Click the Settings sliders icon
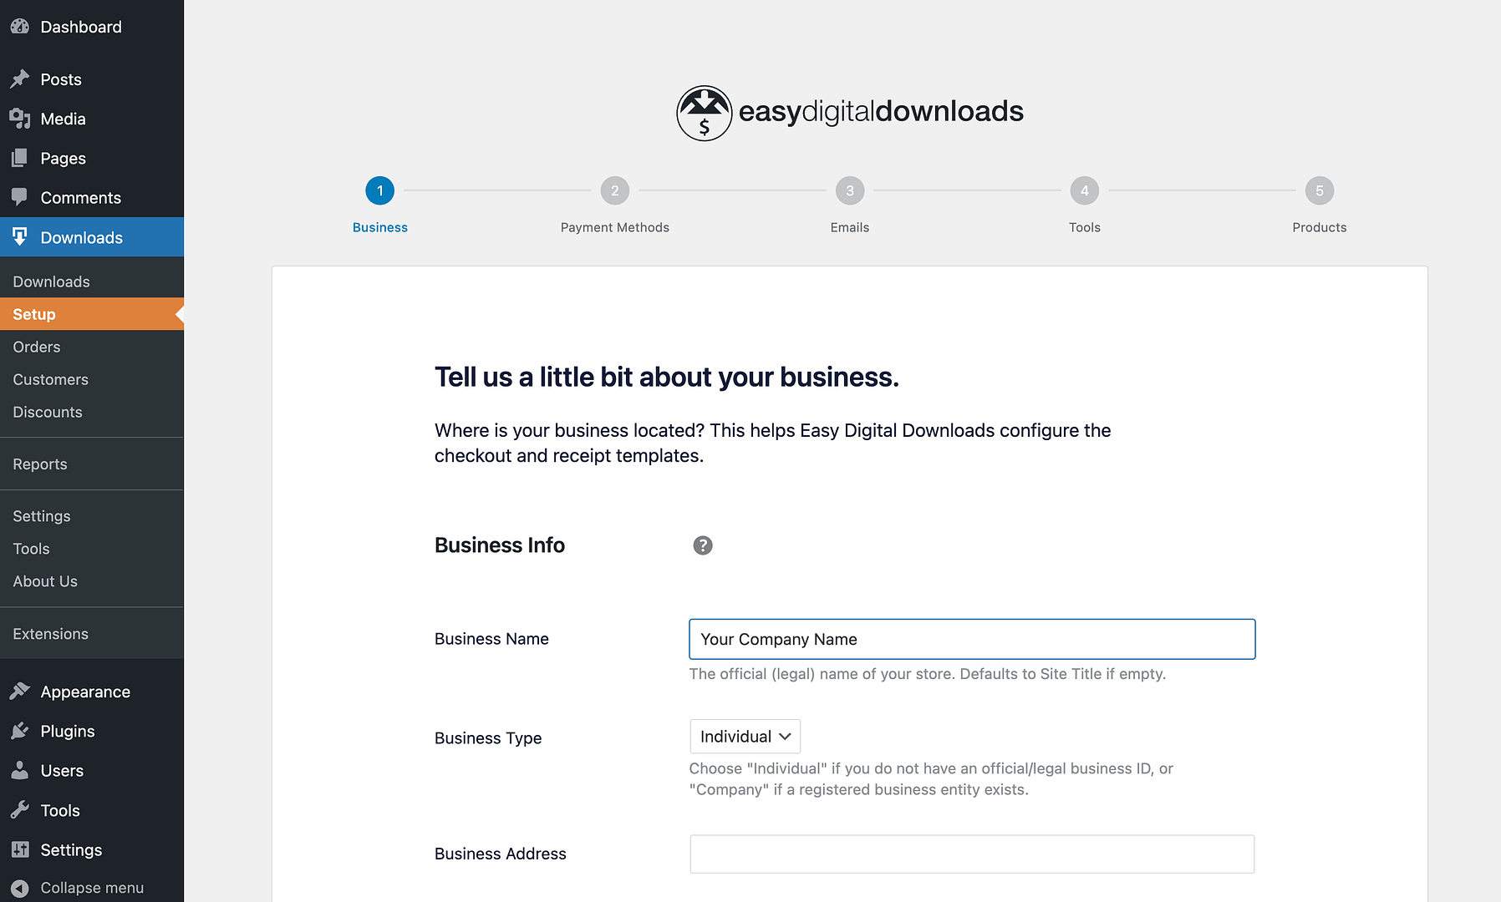1501x902 pixels. [20, 849]
